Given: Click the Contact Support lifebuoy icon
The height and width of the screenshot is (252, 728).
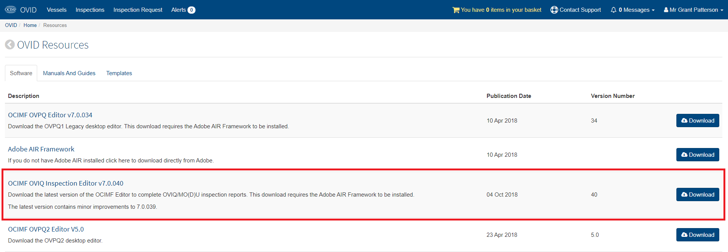Looking at the screenshot, I should 554,10.
